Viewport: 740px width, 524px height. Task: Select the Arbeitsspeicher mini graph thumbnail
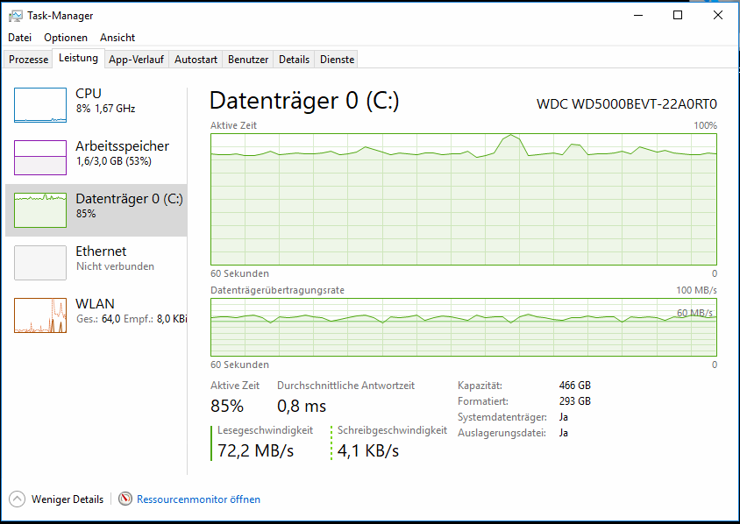click(39, 158)
